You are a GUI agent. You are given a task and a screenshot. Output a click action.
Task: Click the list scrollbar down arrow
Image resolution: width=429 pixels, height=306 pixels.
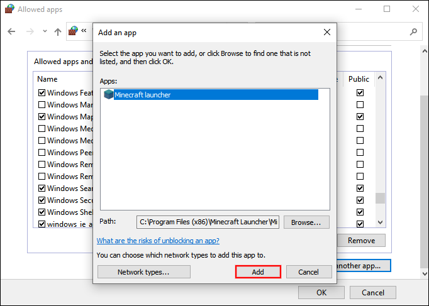pos(380,222)
